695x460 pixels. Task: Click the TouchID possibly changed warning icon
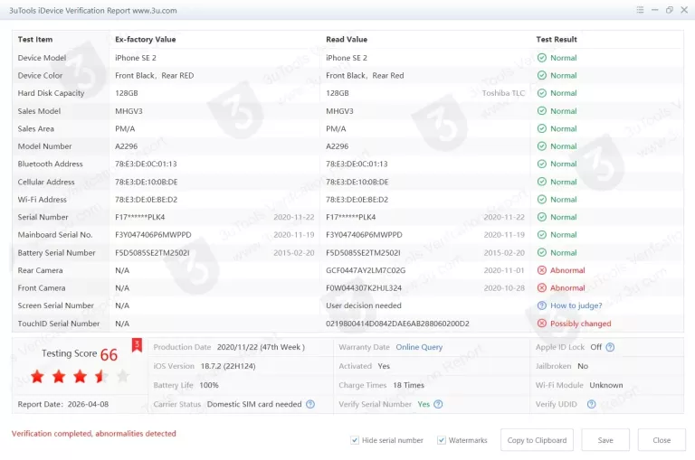click(x=541, y=324)
